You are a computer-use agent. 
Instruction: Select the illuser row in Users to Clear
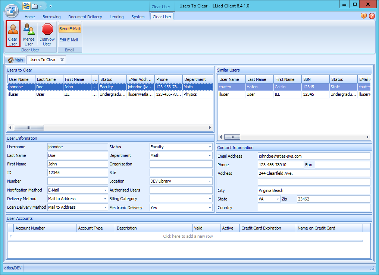pos(75,95)
